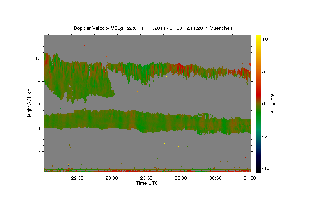Click the "VELg m/s" colorbar label
310x207 pixels.
[272, 103]
